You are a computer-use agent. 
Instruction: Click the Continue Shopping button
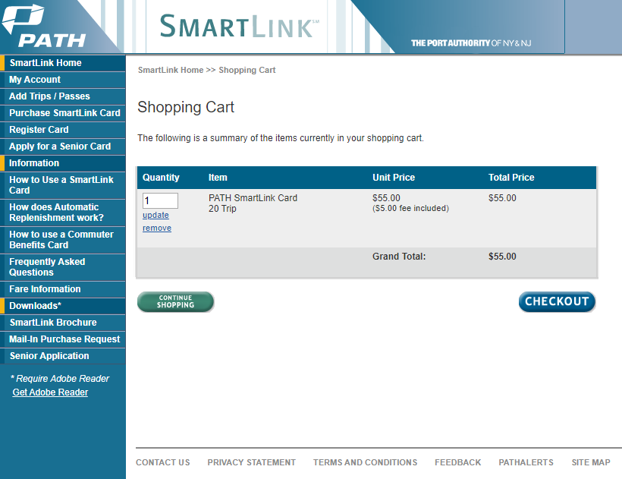pos(176,301)
